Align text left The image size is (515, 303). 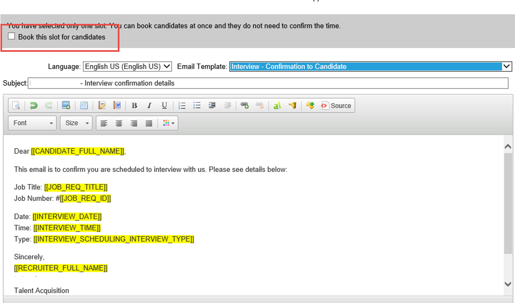click(104, 123)
